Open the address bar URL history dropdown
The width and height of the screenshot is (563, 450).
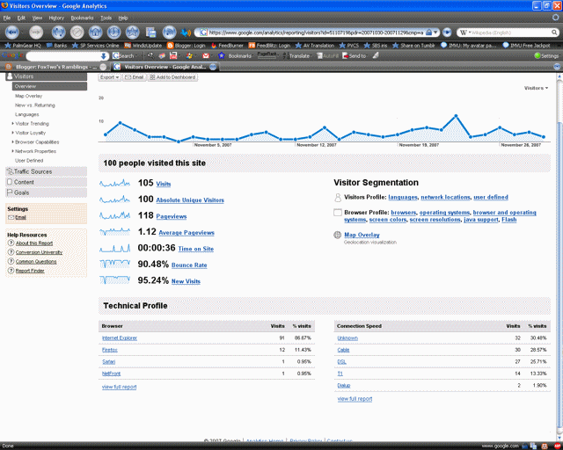point(435,33)
